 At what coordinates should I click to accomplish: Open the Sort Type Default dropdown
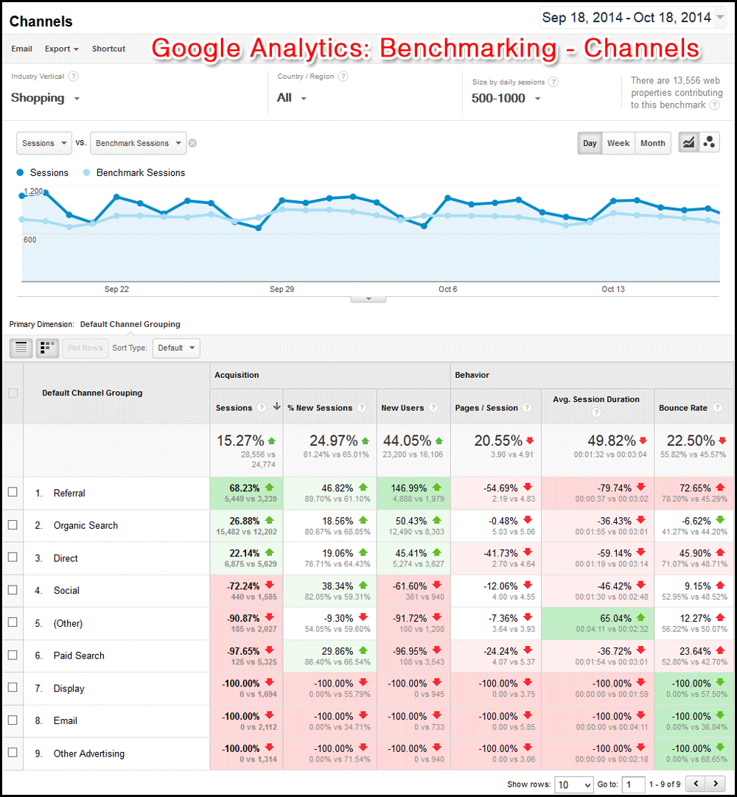[176, 348]
